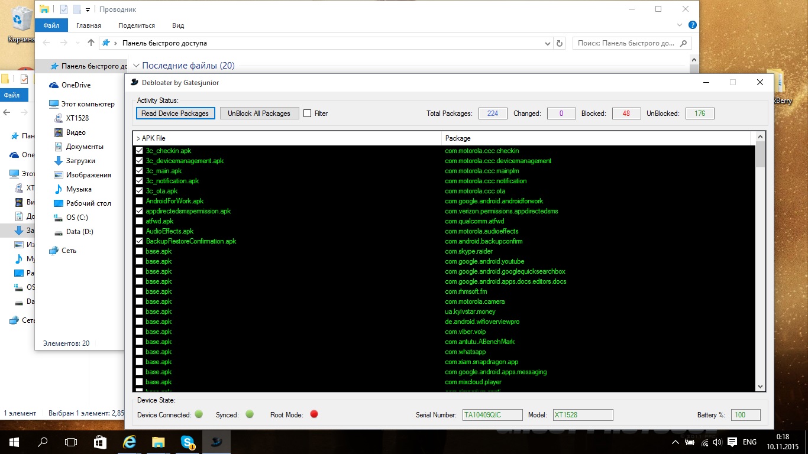Check the box for com.skype.raider

(x=140, y=251)
